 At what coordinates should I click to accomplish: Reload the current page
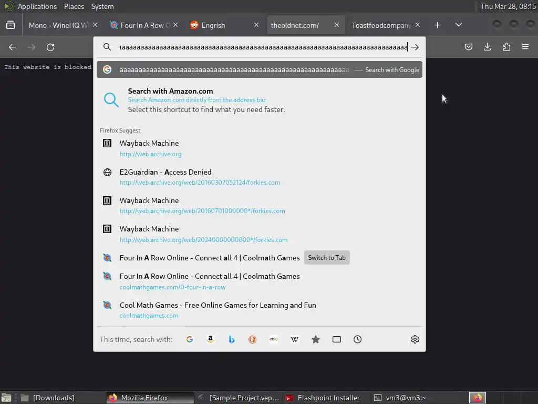tap(50, 47)
